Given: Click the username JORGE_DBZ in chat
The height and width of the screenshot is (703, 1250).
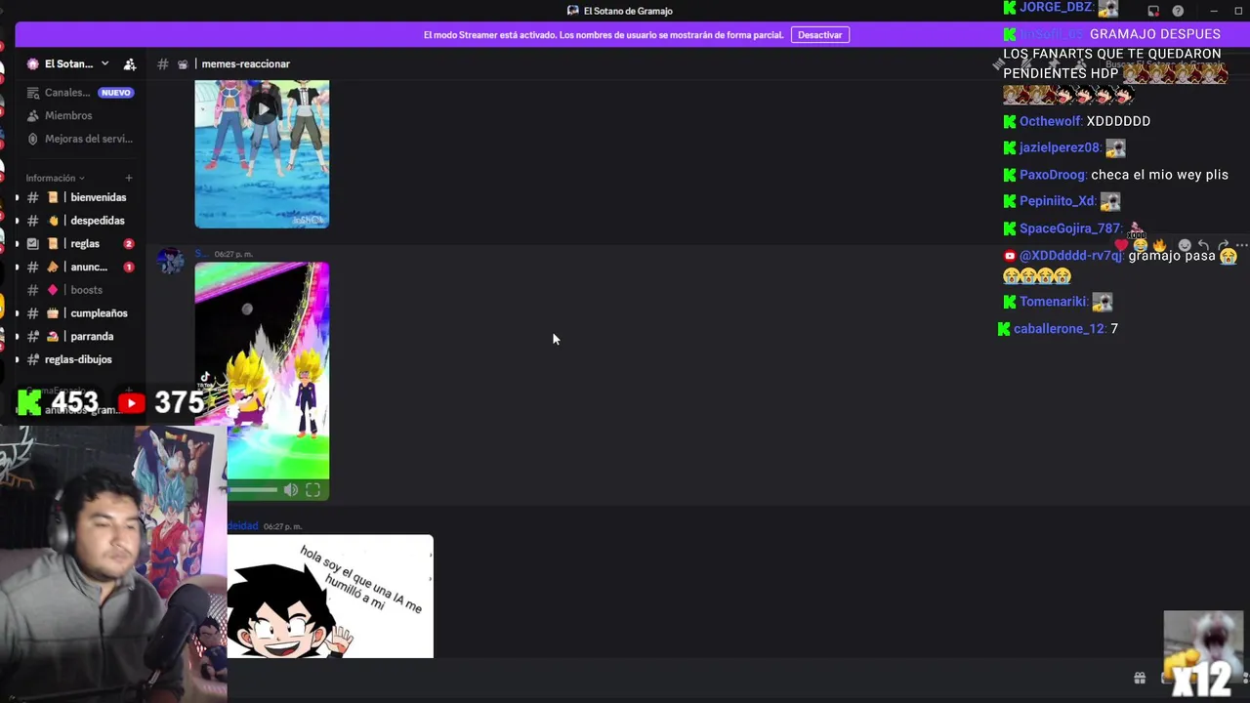Looking at the screenshot, I should (1056, 7).
